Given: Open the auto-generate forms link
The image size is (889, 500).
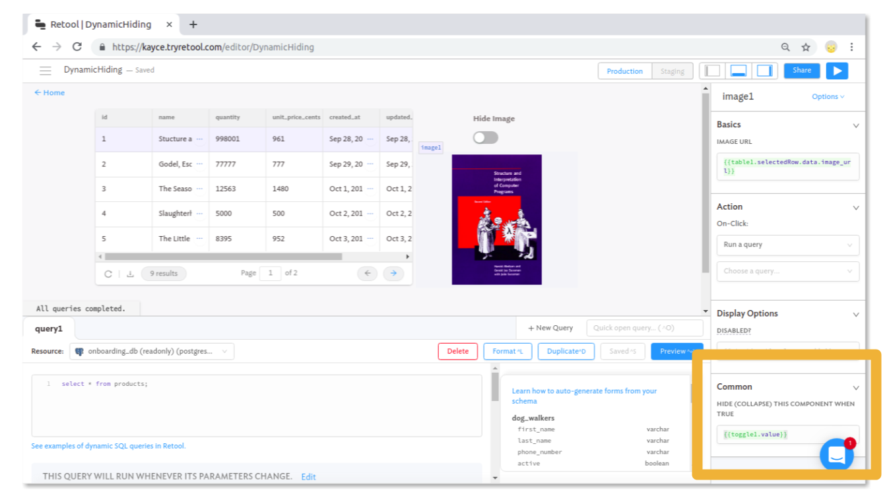Looking at the screenshot, I should [x=584, y=396].
